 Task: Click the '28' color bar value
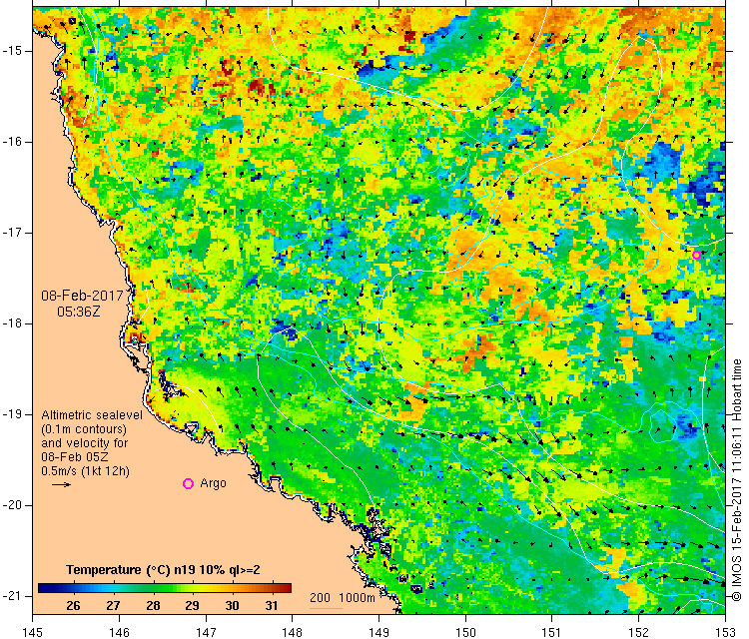(x=153, y=606)
